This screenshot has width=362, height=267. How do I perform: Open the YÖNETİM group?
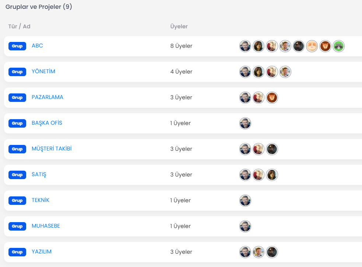(x=43, y=71)
